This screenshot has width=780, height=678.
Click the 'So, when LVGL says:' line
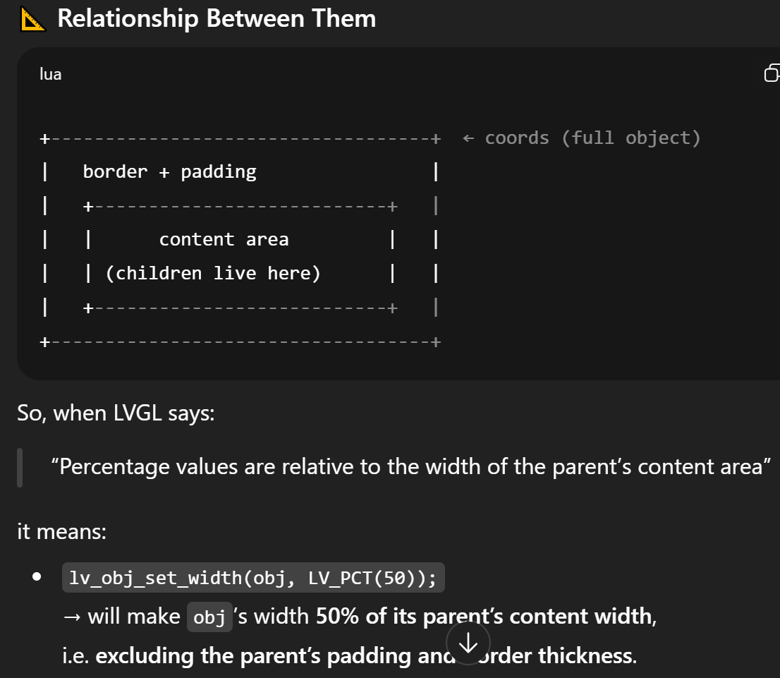(x=116, y=412)
